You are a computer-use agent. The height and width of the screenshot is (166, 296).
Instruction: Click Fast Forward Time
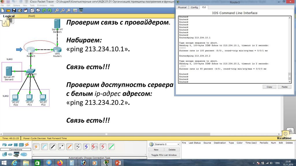[x=57, y=138]
